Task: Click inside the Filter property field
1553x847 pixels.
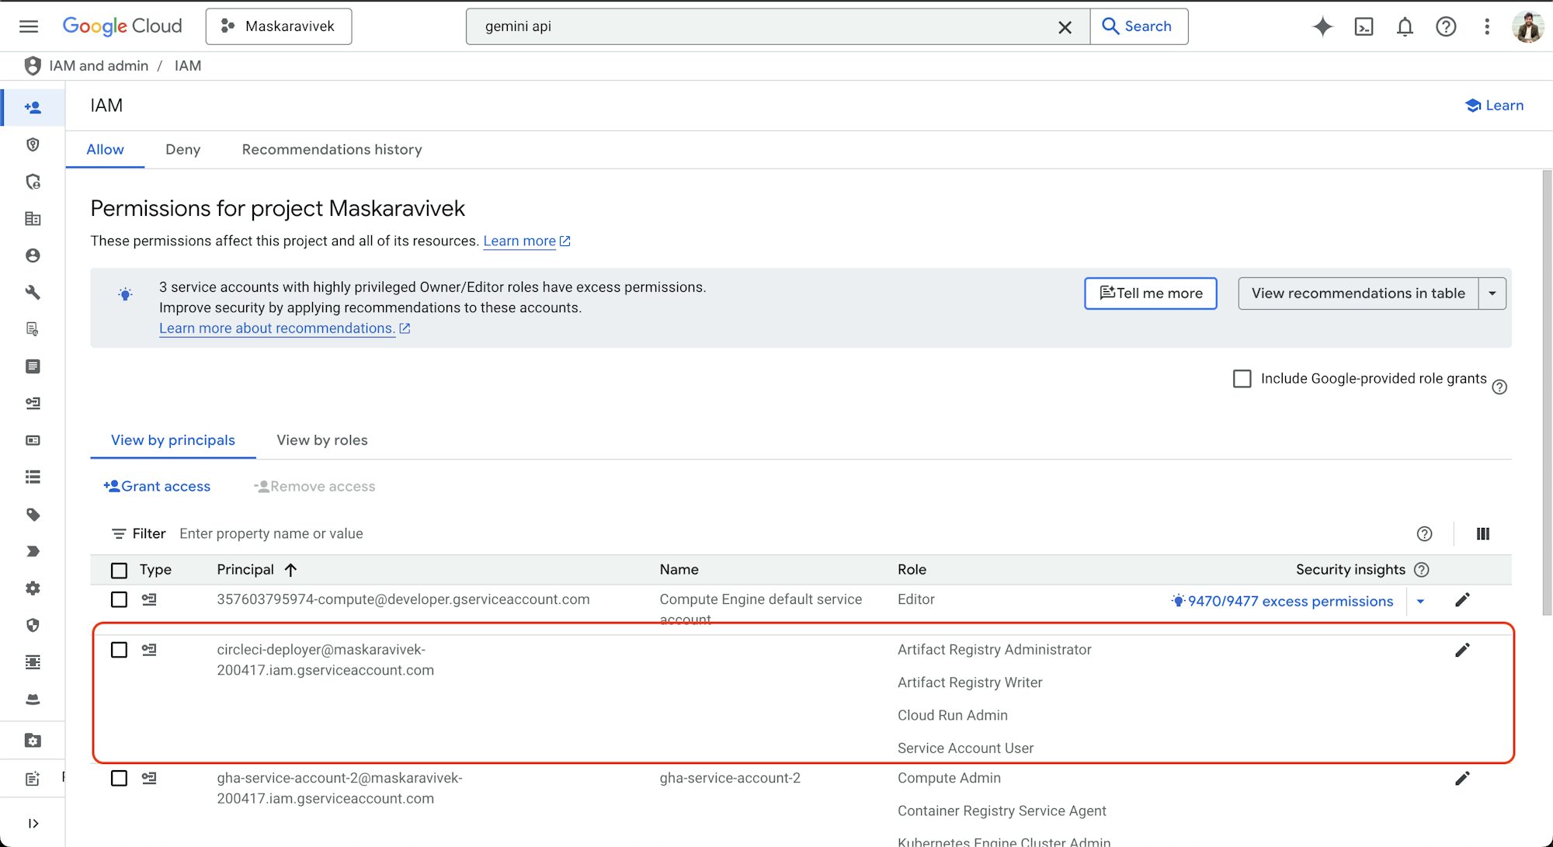Action: (x=271, y=533)
